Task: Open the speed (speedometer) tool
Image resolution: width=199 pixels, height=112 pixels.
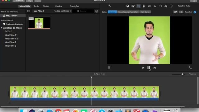Action: (160, 6)
